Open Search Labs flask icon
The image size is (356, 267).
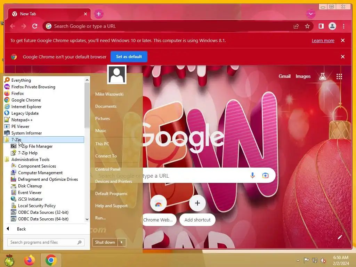coord(322,76)
